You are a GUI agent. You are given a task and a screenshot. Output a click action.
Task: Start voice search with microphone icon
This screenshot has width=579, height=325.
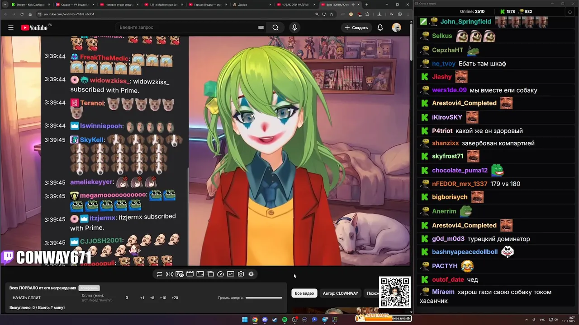pyautogui.click(x=294, y=28)
